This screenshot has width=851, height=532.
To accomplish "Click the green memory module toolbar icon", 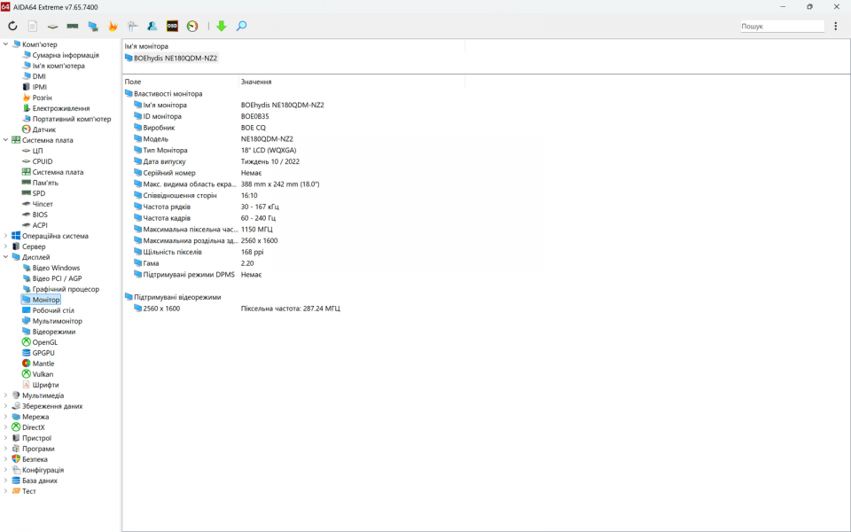I will point(73,26).
